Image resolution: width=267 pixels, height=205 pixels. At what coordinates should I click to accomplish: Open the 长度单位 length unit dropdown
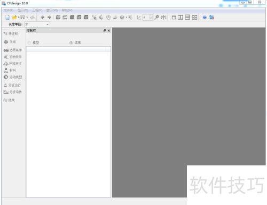37,25
